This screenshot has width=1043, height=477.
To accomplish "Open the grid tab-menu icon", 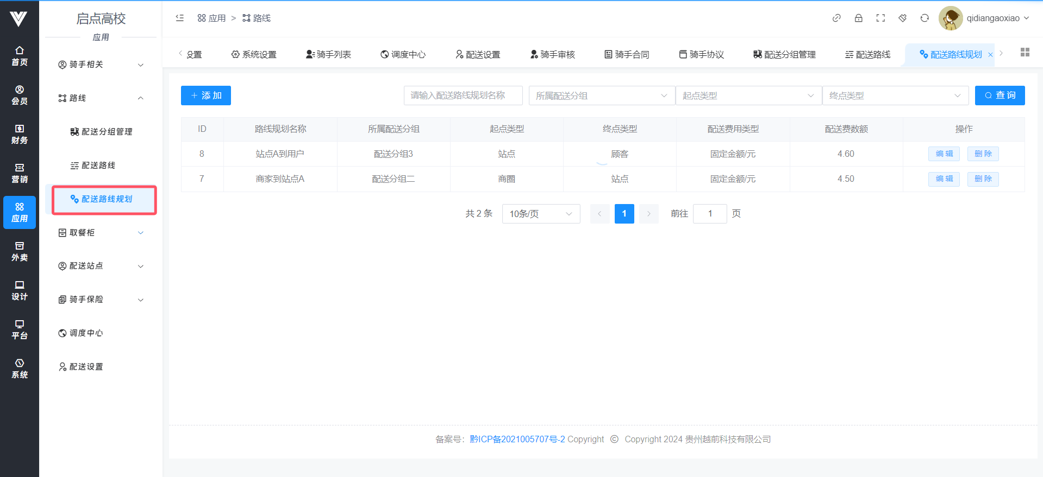I will click(x=1025, y=52).
